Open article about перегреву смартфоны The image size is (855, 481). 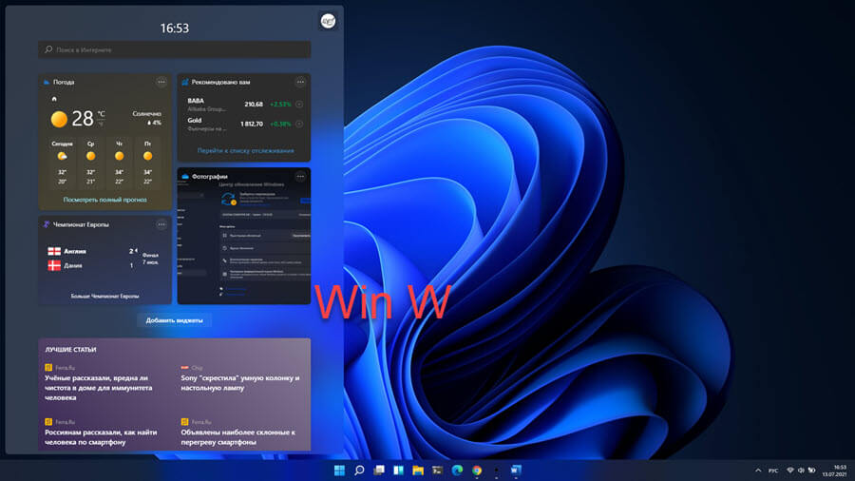pyautogui.click(x=237, y=437)
